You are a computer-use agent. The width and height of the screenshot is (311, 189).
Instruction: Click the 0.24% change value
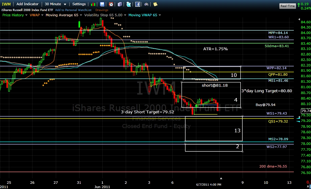[306, 8]
